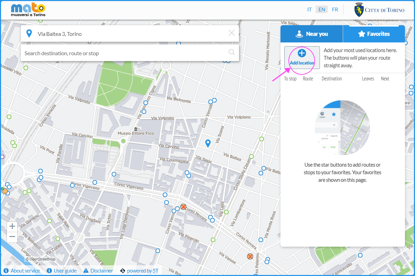This screenshot has width=415, height=276.
Task: Click the blue origin pin icon in the address field
Action: pos(29,34)
